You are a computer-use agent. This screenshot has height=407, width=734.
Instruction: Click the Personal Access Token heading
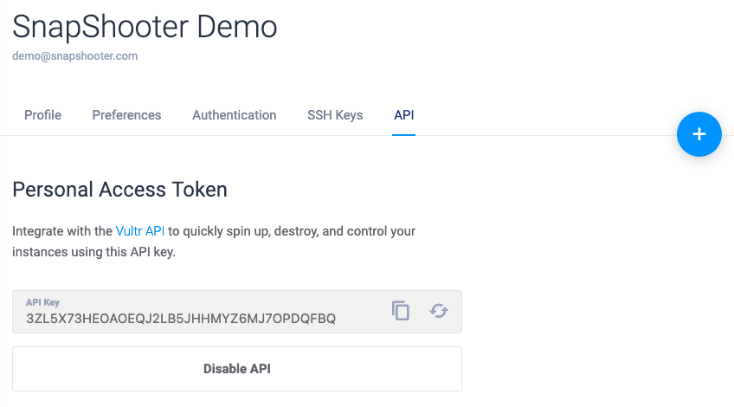tap(119, 190)
